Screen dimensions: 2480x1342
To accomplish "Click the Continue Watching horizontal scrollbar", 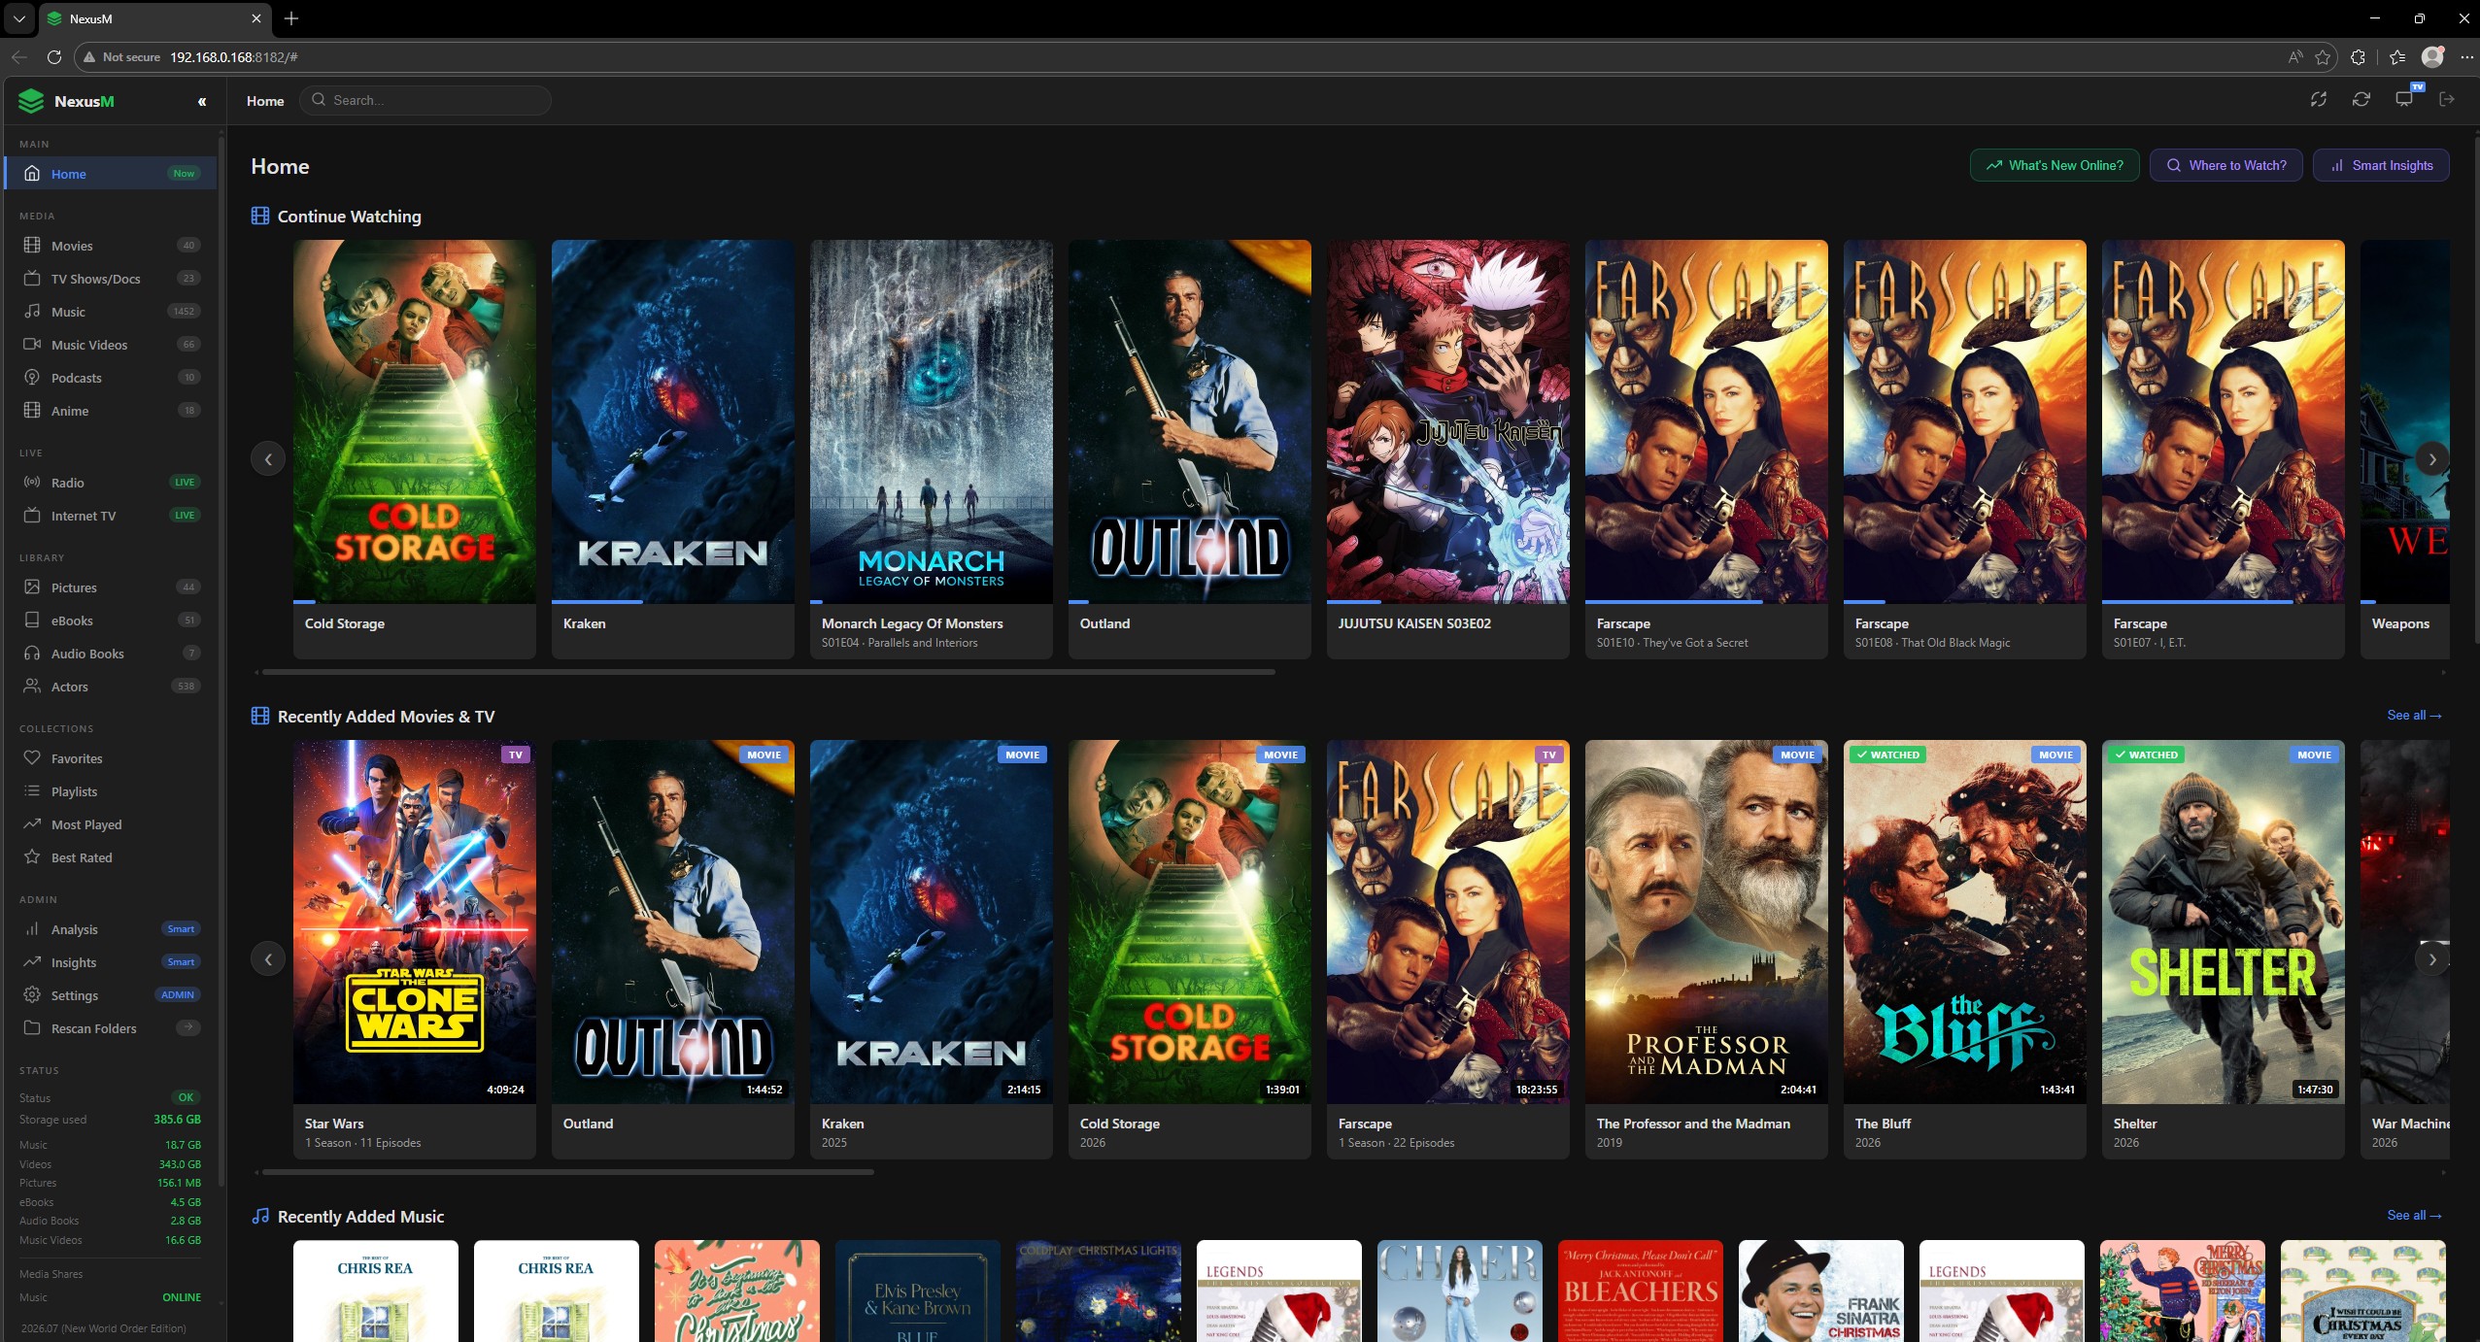I will click(x=767, y=672).
